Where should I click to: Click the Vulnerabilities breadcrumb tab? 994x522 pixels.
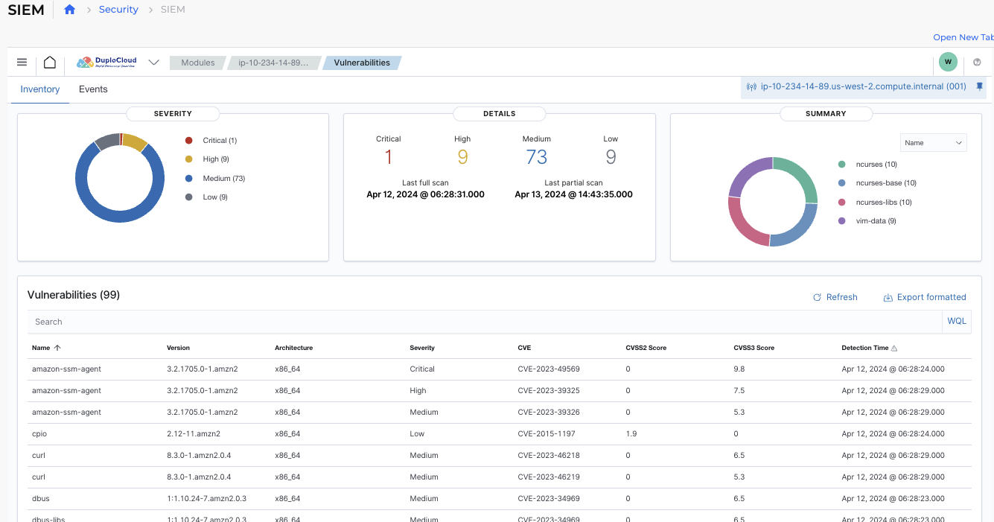coord(362,63)
